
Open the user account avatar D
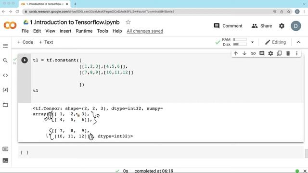point(296,26)
